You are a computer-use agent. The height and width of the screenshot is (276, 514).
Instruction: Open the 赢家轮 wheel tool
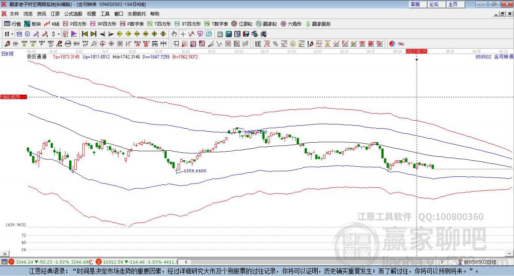coord(266,24)
